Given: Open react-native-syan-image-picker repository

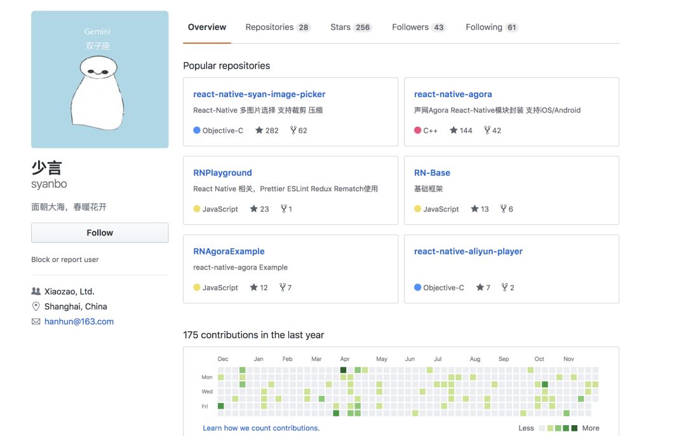Looking at the screenshot, I should 259,94.
